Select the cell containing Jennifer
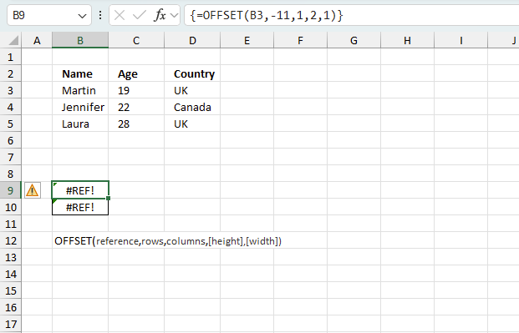 coord(80,107)
